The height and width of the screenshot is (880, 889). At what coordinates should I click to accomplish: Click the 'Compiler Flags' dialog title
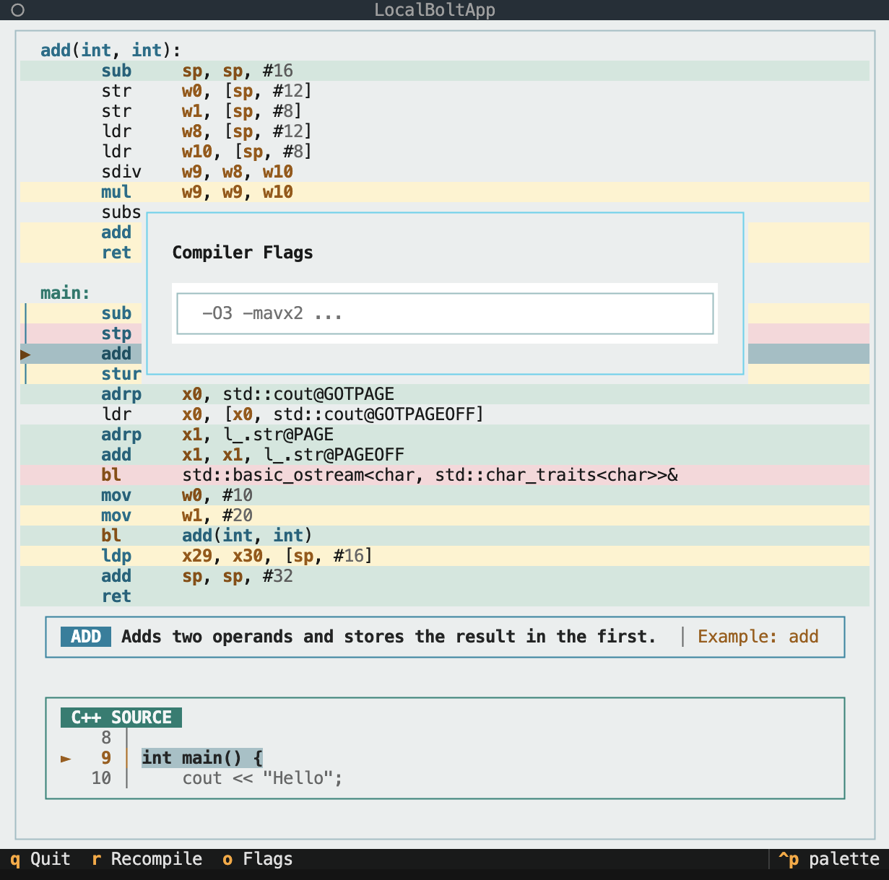tap(243, 253)
